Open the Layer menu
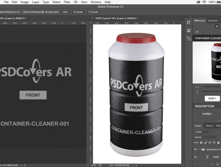221x167 pixels. pos(36,2)
